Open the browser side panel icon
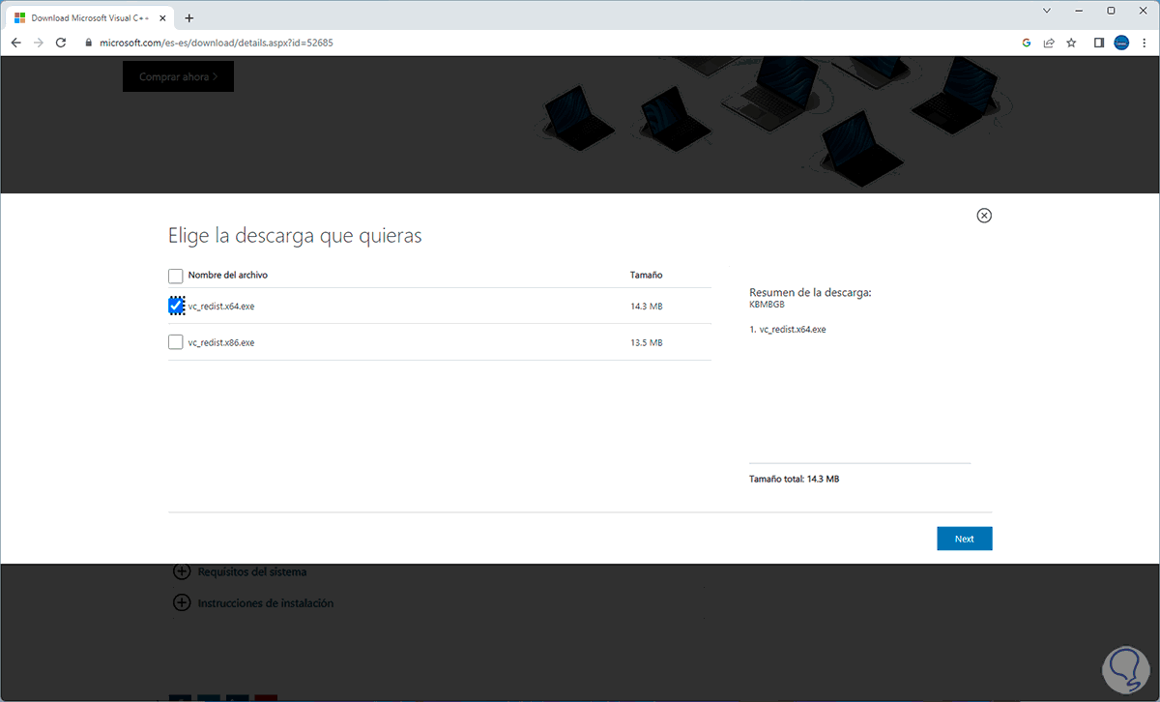The height and width of the screenshot is (702, 1160). tap(1099, 43)
